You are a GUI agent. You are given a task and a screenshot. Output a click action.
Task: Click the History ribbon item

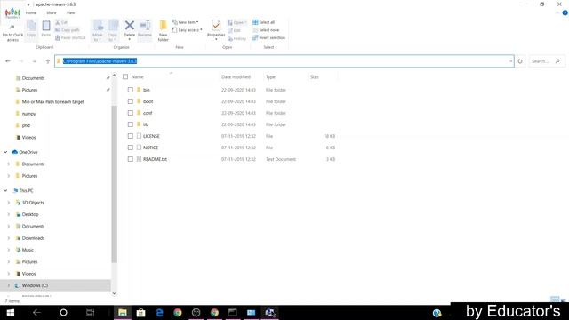coord(237,38)
